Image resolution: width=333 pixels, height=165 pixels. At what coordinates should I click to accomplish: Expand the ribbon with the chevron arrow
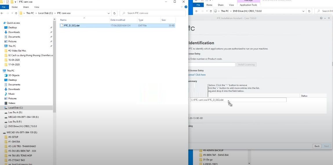click(182, 7)
